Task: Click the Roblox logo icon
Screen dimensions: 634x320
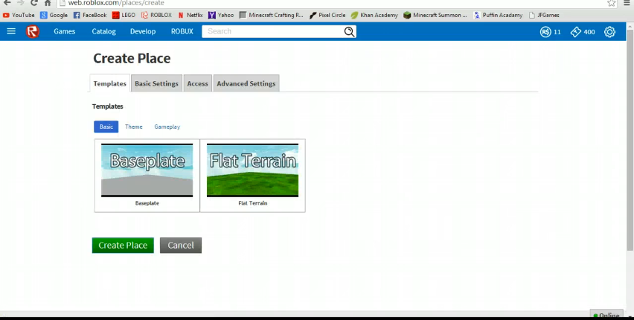Action: point(33,31)
